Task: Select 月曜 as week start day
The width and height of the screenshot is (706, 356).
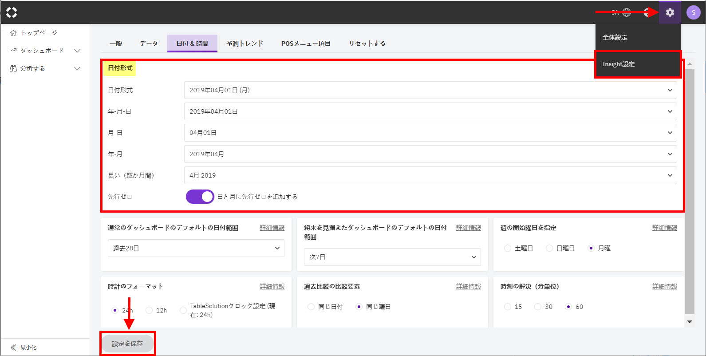Action: pyautogui.click(x=591, y=248)
